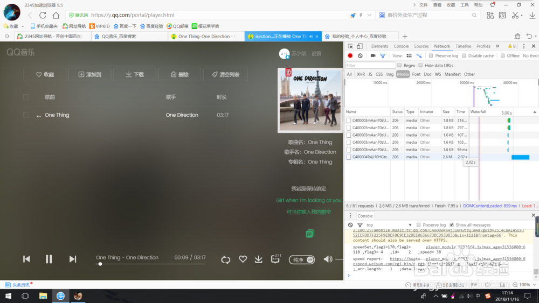Enable Disable cache checkbox
Screen dimensions: 539x303
coord(464,55)
